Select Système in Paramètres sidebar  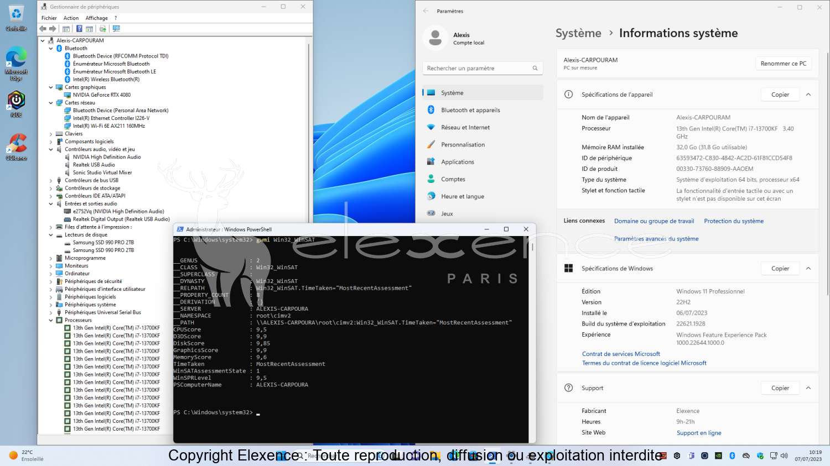tap(483, 93)
